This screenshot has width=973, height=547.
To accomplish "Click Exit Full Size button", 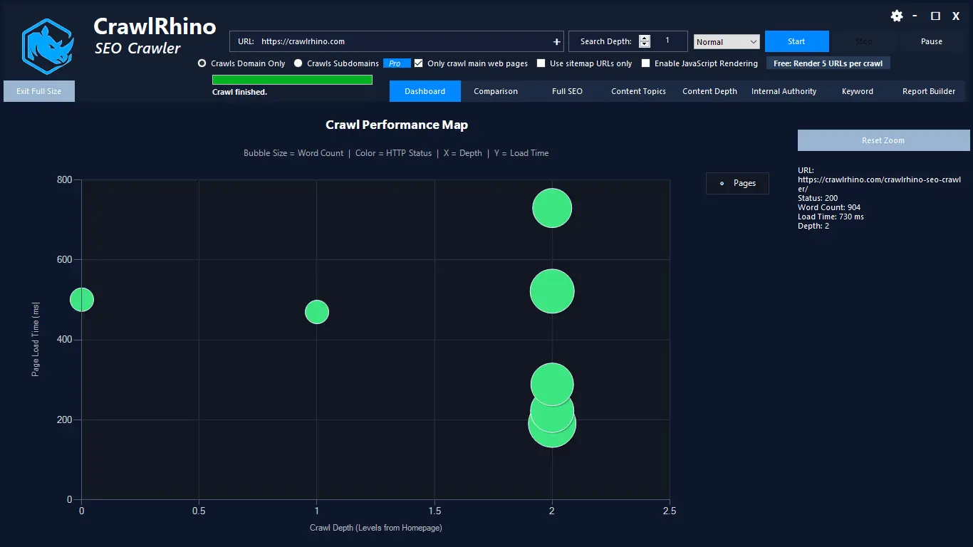I will (39, 91).
